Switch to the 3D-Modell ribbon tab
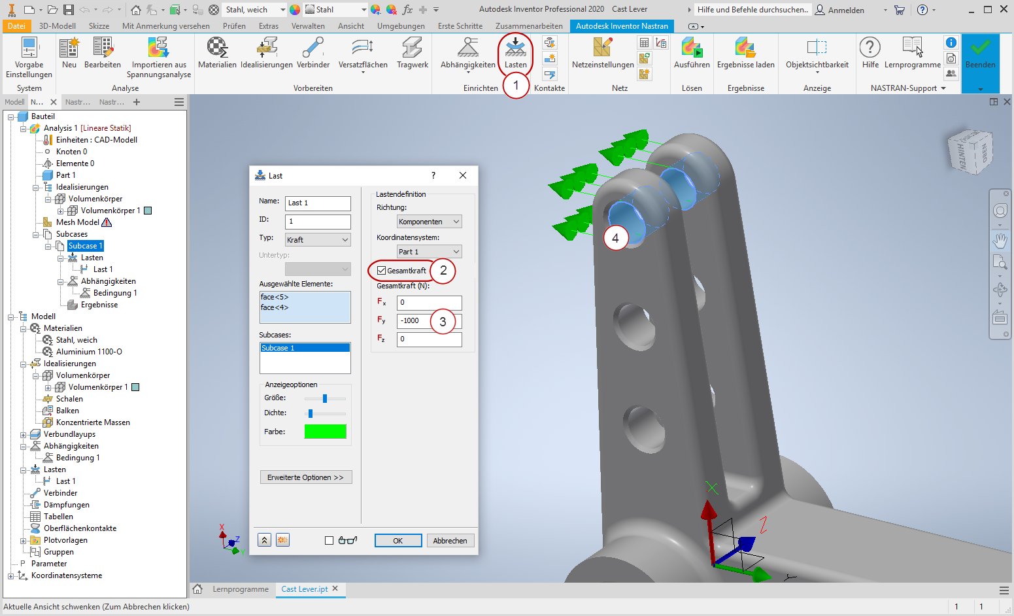This screenshot has width=1014, height=616. point(58,26)
